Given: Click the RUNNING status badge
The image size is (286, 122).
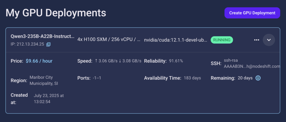Looking at the screenshot, I should 222,40.
